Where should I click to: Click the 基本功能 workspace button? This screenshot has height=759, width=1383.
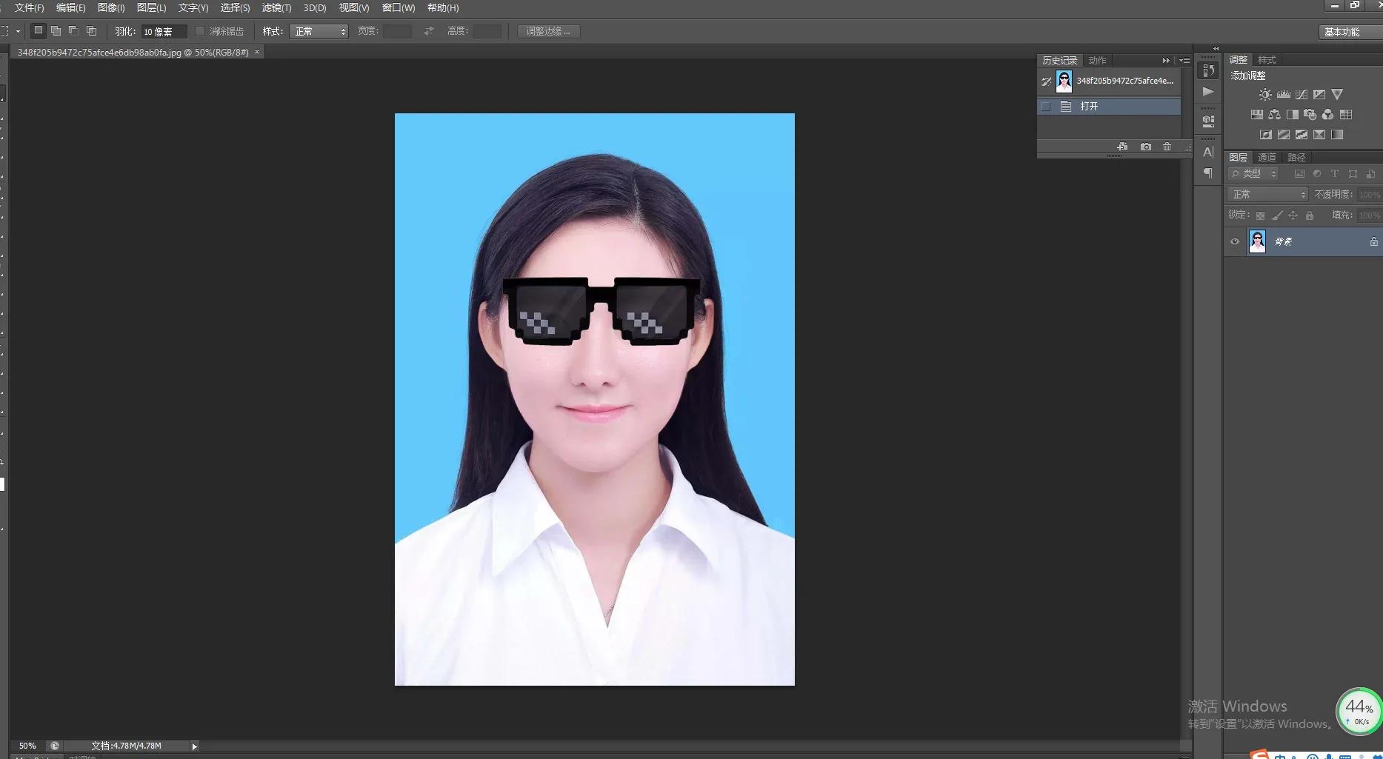point(1342,32)
